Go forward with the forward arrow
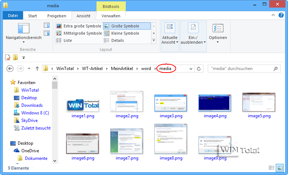 20,69
